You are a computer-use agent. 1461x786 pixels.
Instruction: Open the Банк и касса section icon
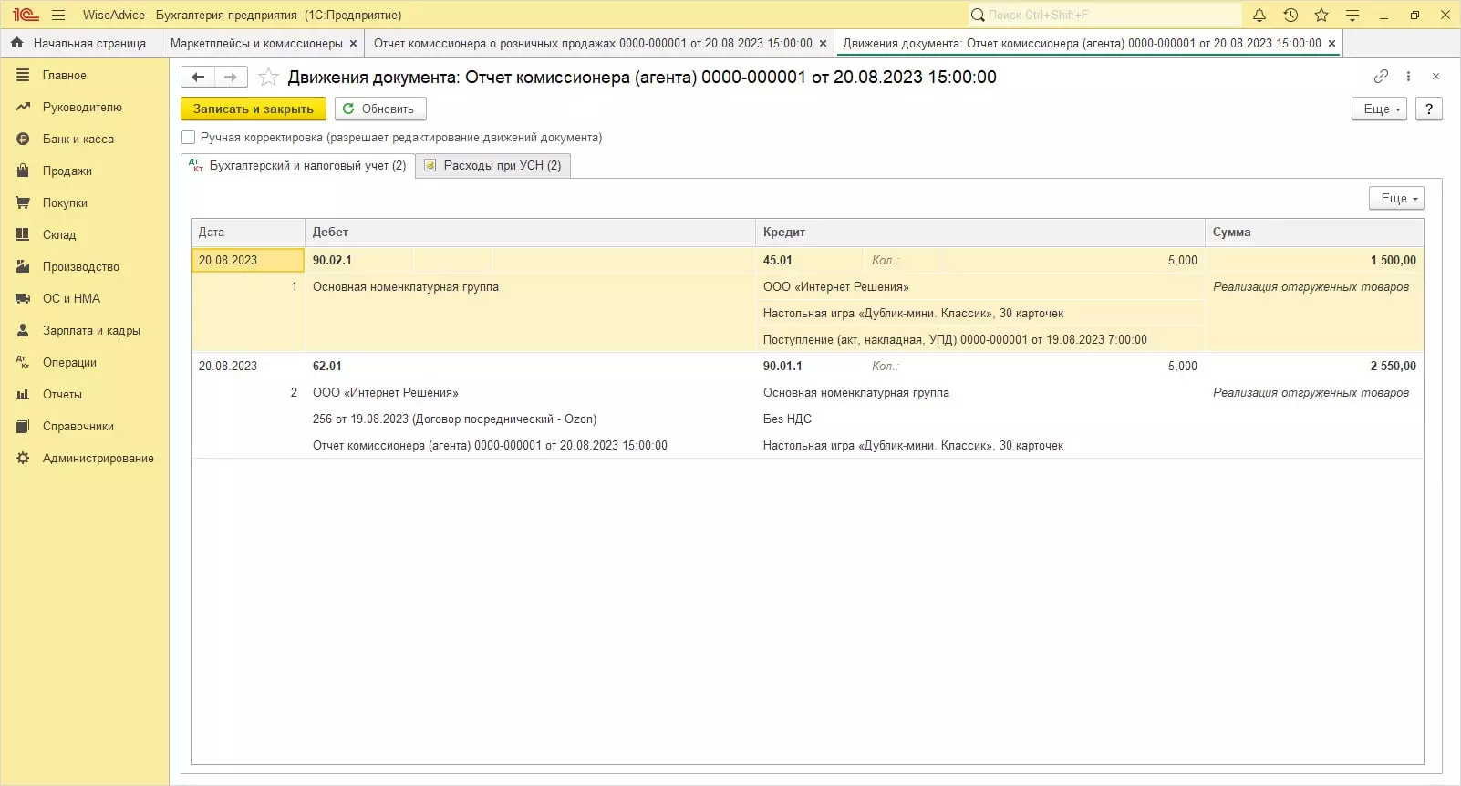pos(23,140)
